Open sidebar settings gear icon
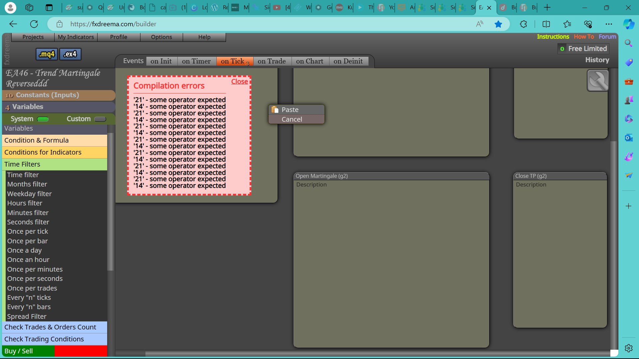Screen dimensions: 639x359 (x=628, y=348)
